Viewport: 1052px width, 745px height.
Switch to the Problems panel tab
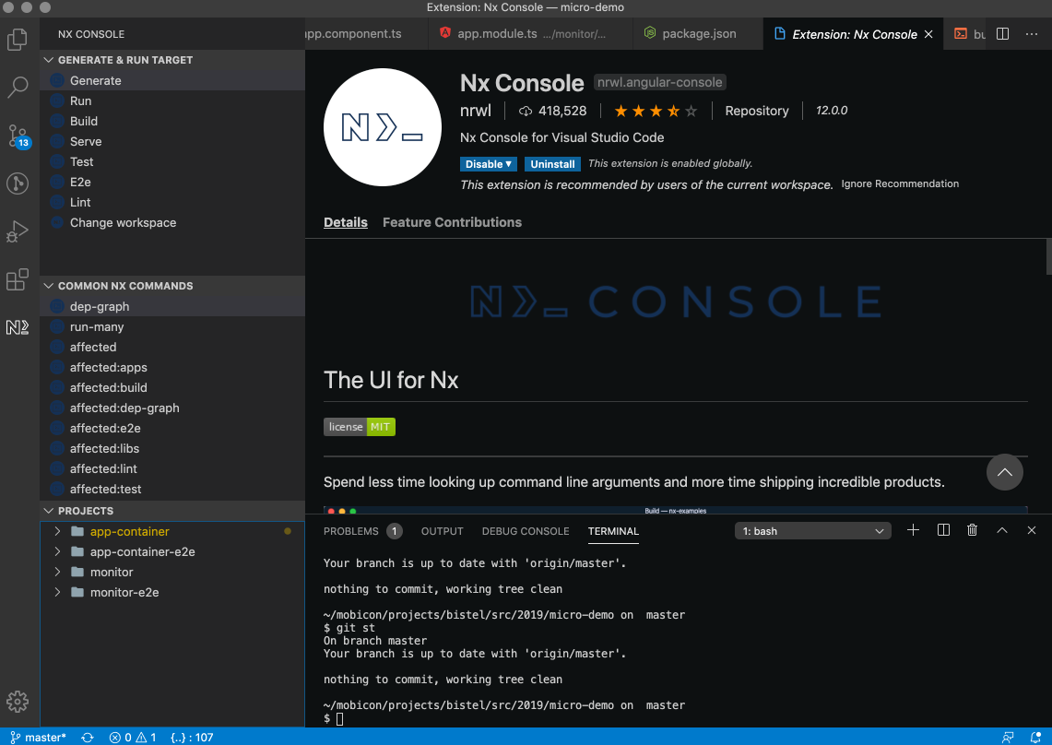tap(362, 531)
